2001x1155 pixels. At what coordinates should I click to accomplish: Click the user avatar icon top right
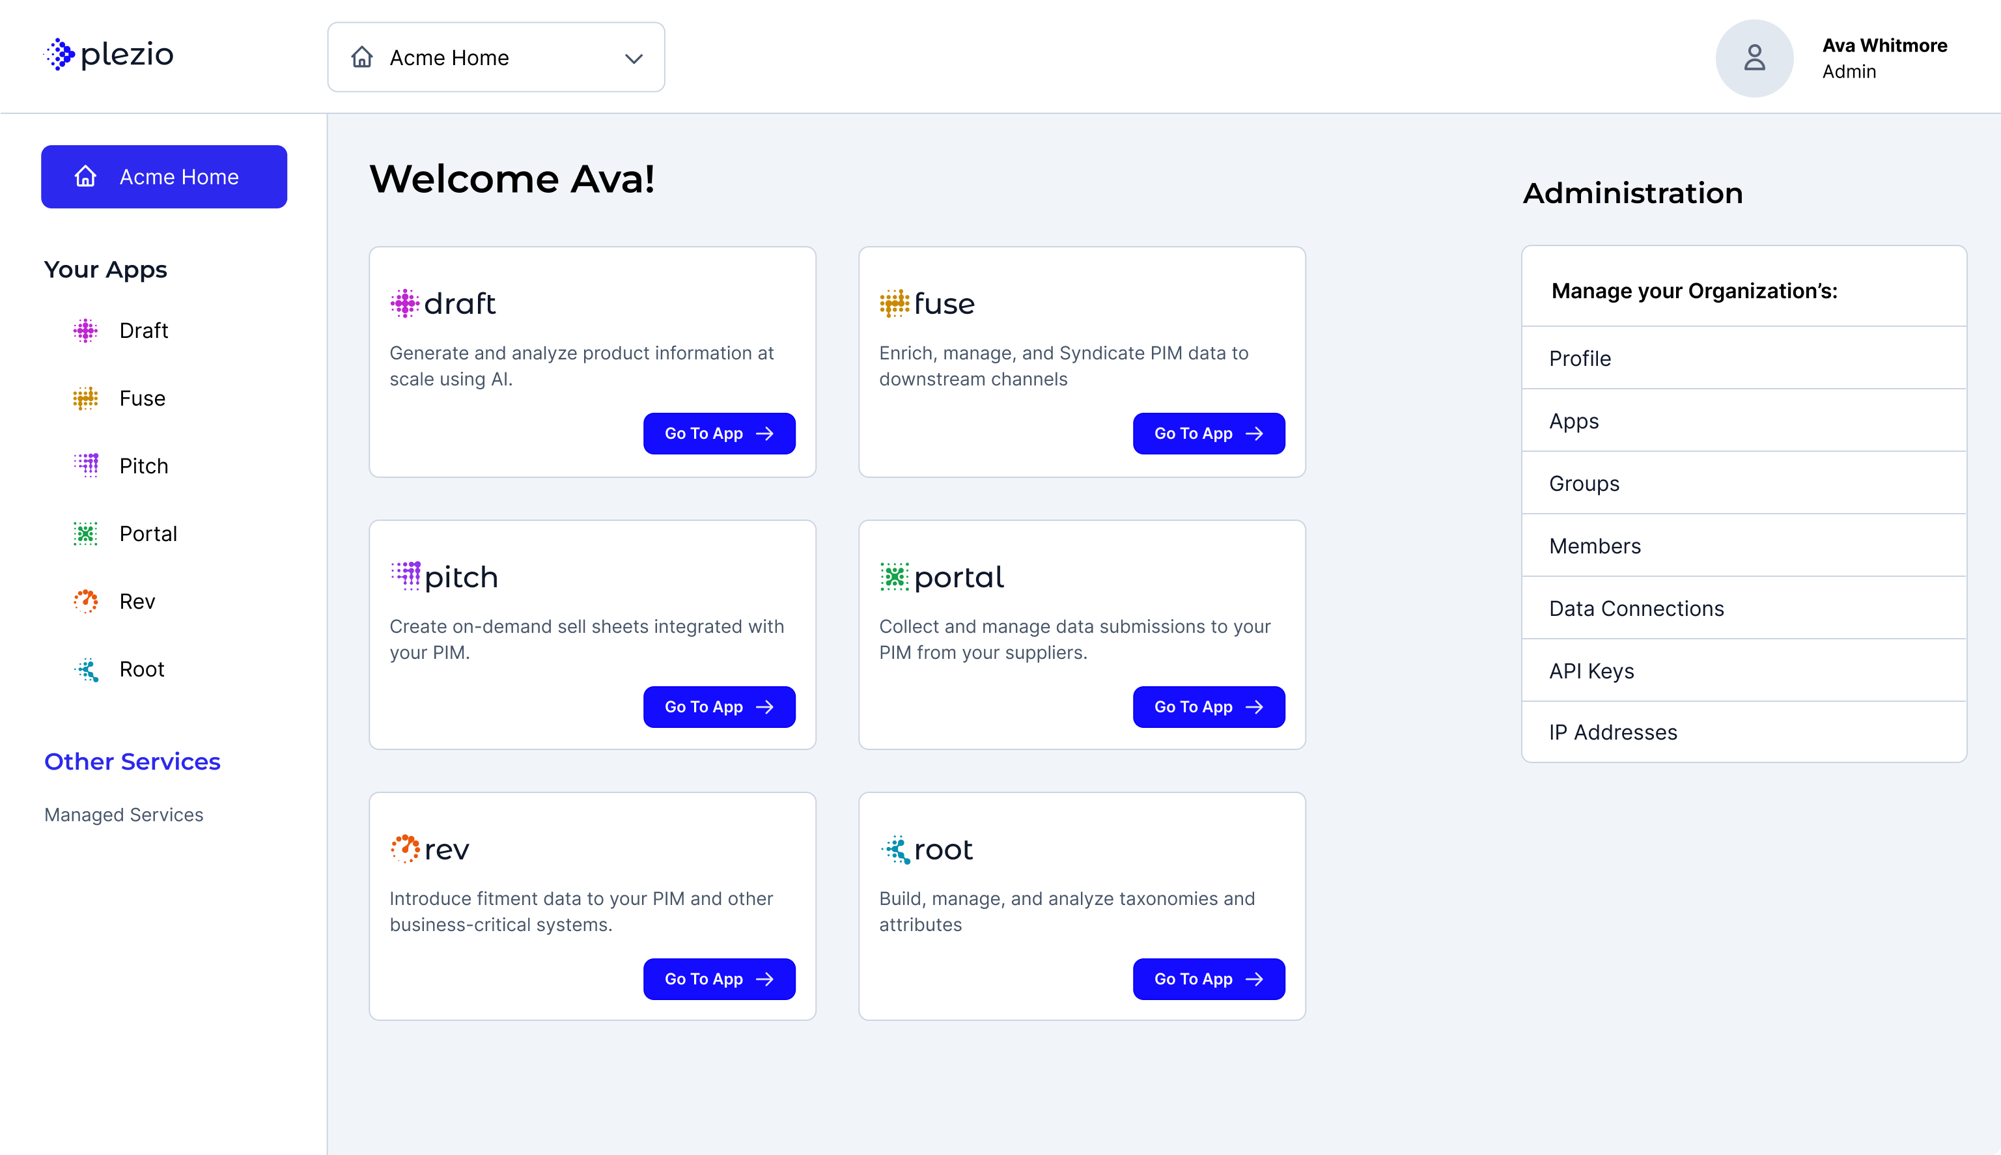point(1754,58)
